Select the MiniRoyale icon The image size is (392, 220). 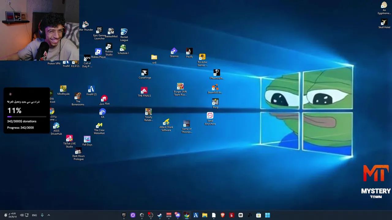click(63, 90)
